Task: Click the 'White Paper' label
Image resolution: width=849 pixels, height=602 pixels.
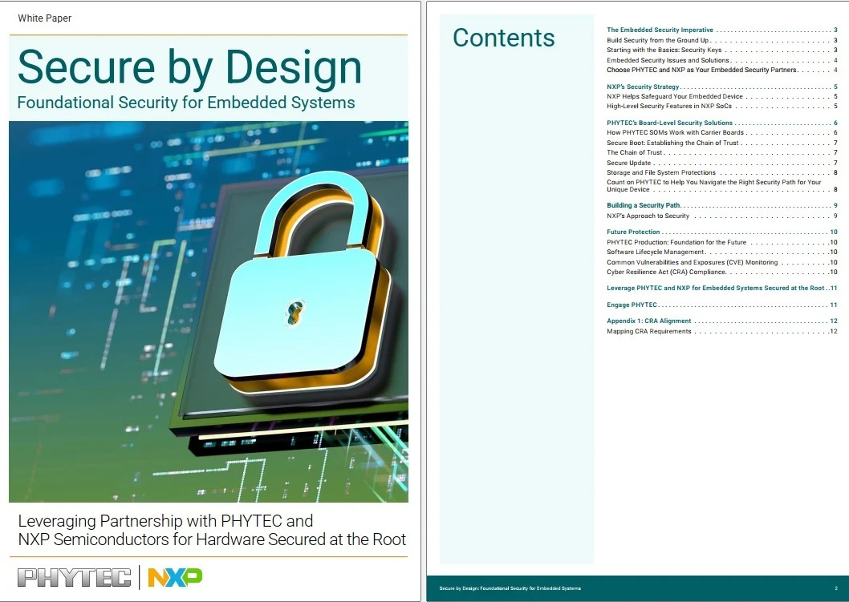Action: tap(44, 18)
